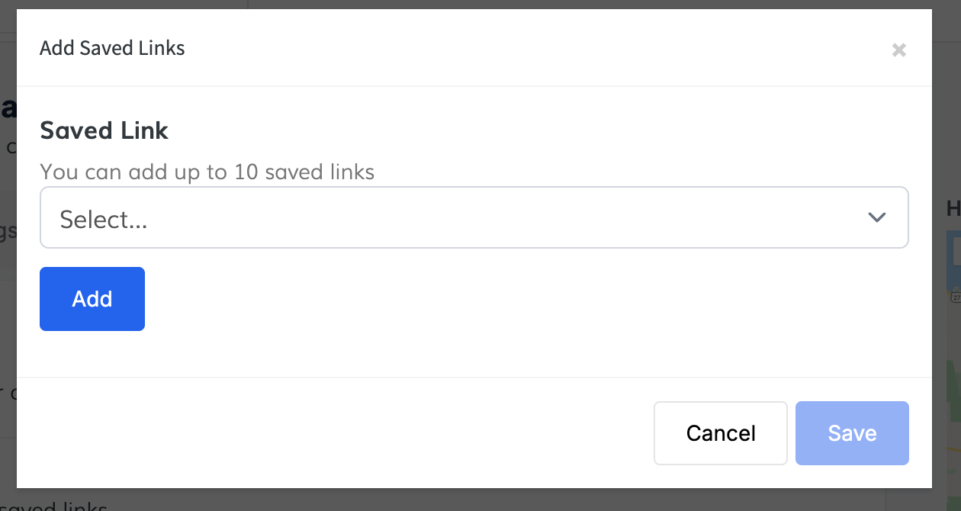Screen dimensions: 961x511
Task: Click the partially hidden saved links text below dialog
Action: pyautogui.click(x=61, y=505)
